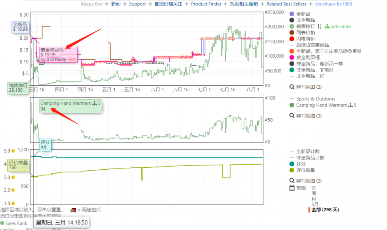Switch the ratings chart 特写视图 toggle
Viewport: 387px width, 230px height.
pyautogui.click(x=319, y=181)
